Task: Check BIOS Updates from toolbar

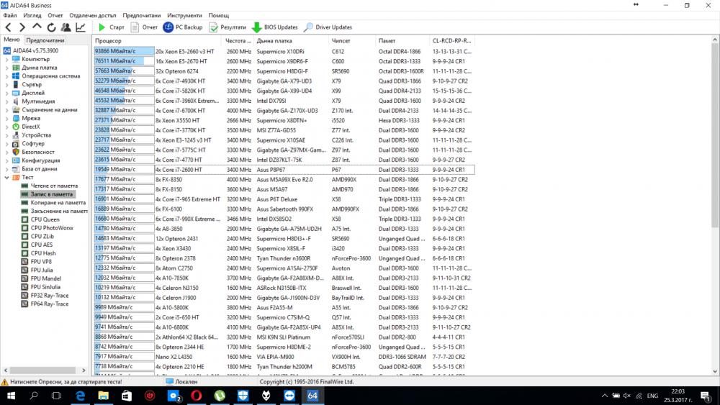Action: [x=275, y=27]
